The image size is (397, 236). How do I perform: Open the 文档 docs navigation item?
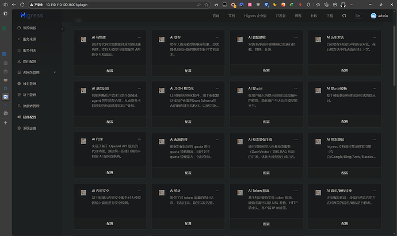point(232,16)
